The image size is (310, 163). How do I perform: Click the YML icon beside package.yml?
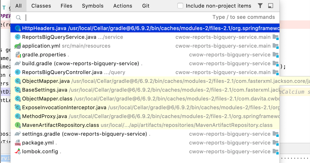[18, 143]
